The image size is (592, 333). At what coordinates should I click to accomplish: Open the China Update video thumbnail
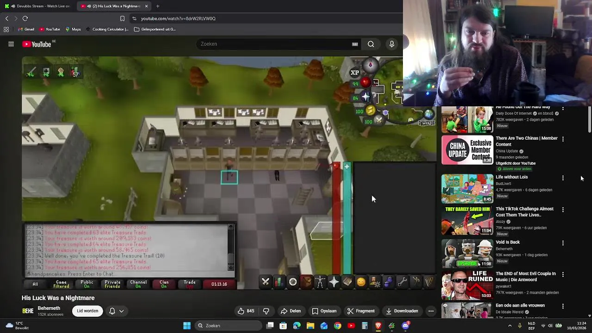pyautogui.click(x=467, y=150)
